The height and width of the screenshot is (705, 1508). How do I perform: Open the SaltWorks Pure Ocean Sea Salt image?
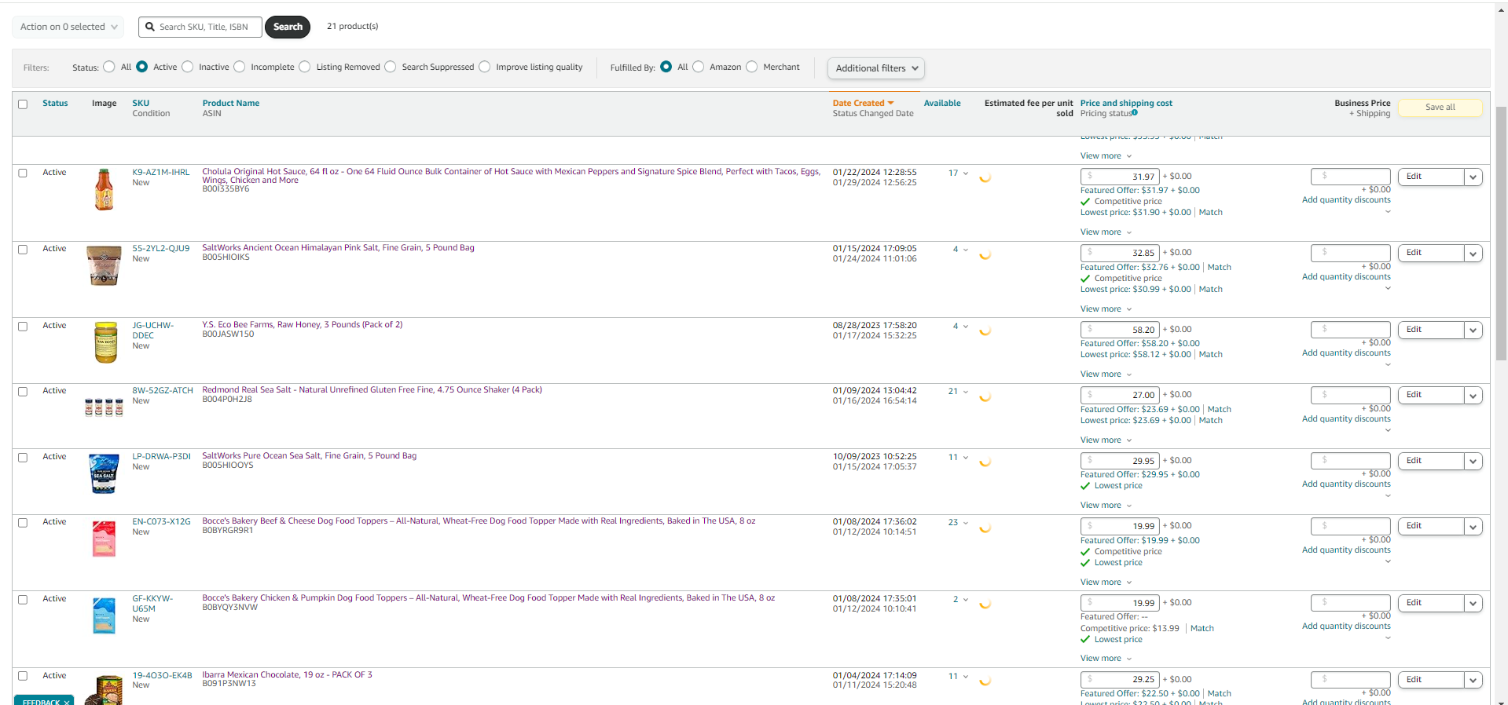(104, 473)
